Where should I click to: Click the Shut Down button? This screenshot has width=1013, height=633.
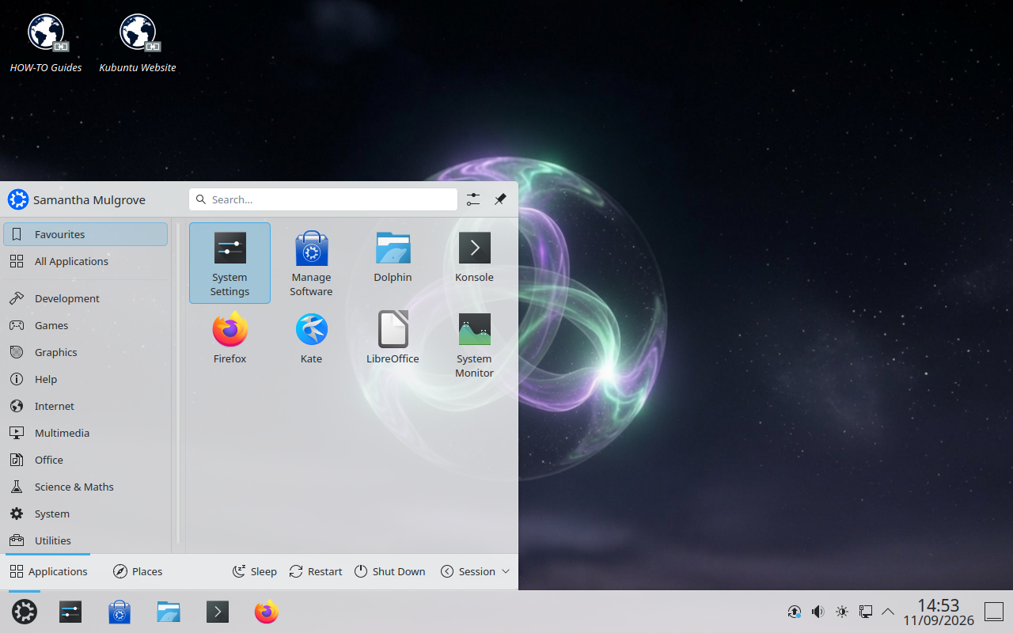[389, 571]
